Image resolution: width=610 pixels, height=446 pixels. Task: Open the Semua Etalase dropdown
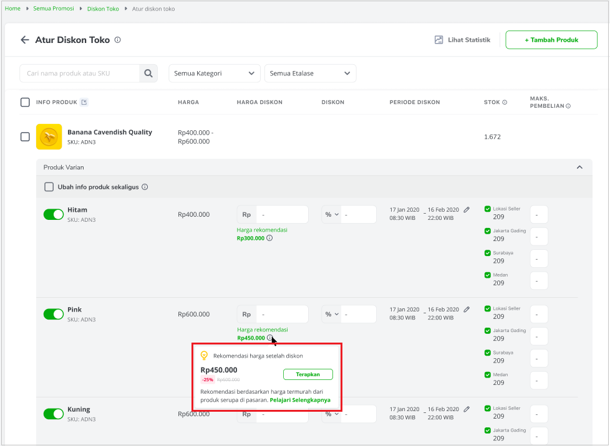[x=310, y=74]
